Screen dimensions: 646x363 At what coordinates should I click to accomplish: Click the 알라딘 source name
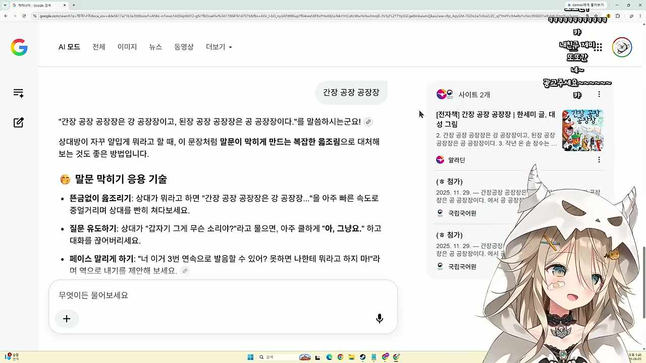click(457, 160)
